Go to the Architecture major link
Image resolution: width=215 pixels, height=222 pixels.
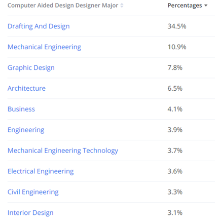pos(26,88)
